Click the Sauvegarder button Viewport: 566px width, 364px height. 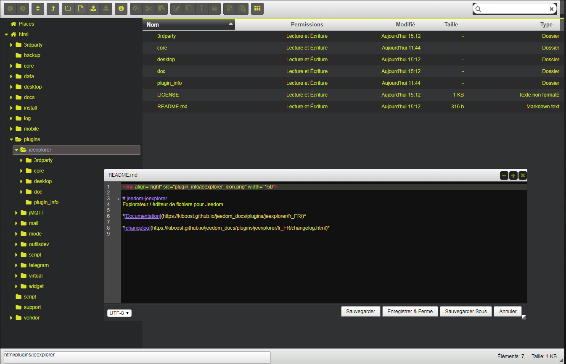(x=361, y=312)
